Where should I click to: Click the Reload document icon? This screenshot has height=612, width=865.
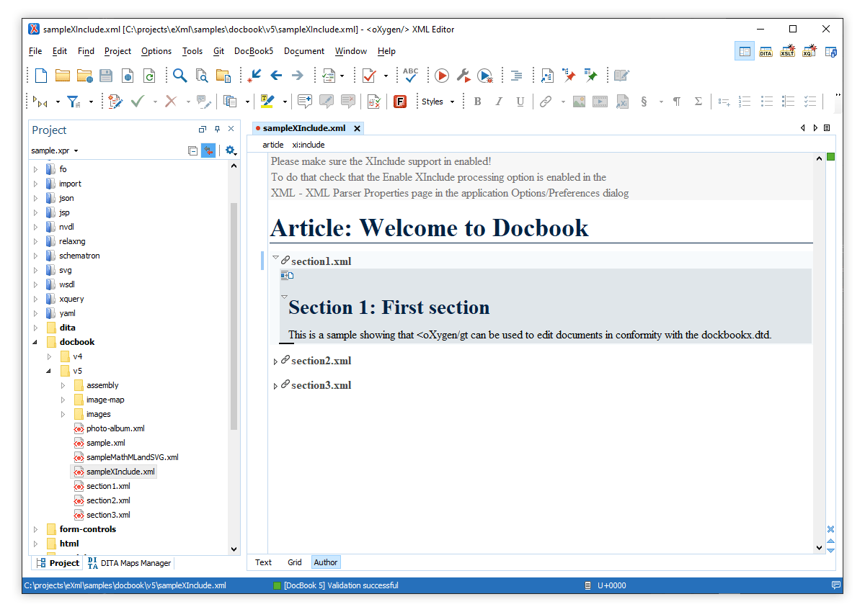[x=149, y=76]
